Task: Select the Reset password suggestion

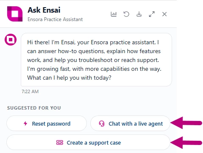Action: (x=47, y=123)
